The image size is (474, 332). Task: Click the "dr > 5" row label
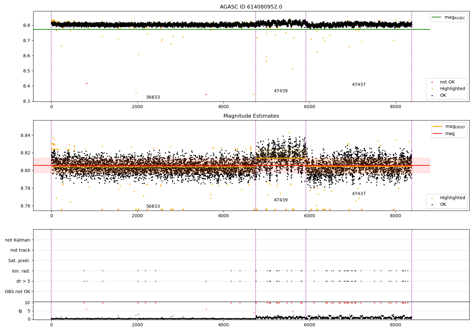pos(23,281)
